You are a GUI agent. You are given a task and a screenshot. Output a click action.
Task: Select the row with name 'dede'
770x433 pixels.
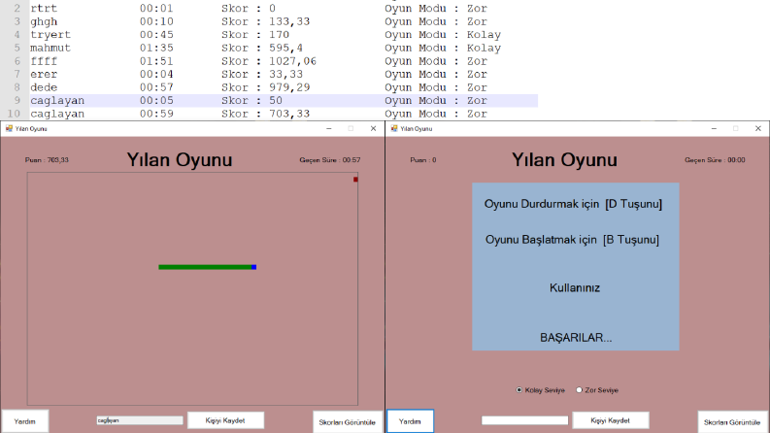[284, 87]
